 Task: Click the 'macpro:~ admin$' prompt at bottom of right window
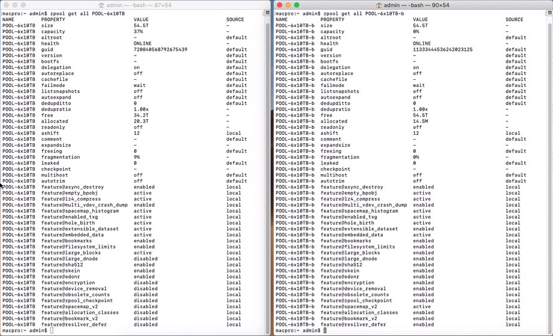pos(298,331)
